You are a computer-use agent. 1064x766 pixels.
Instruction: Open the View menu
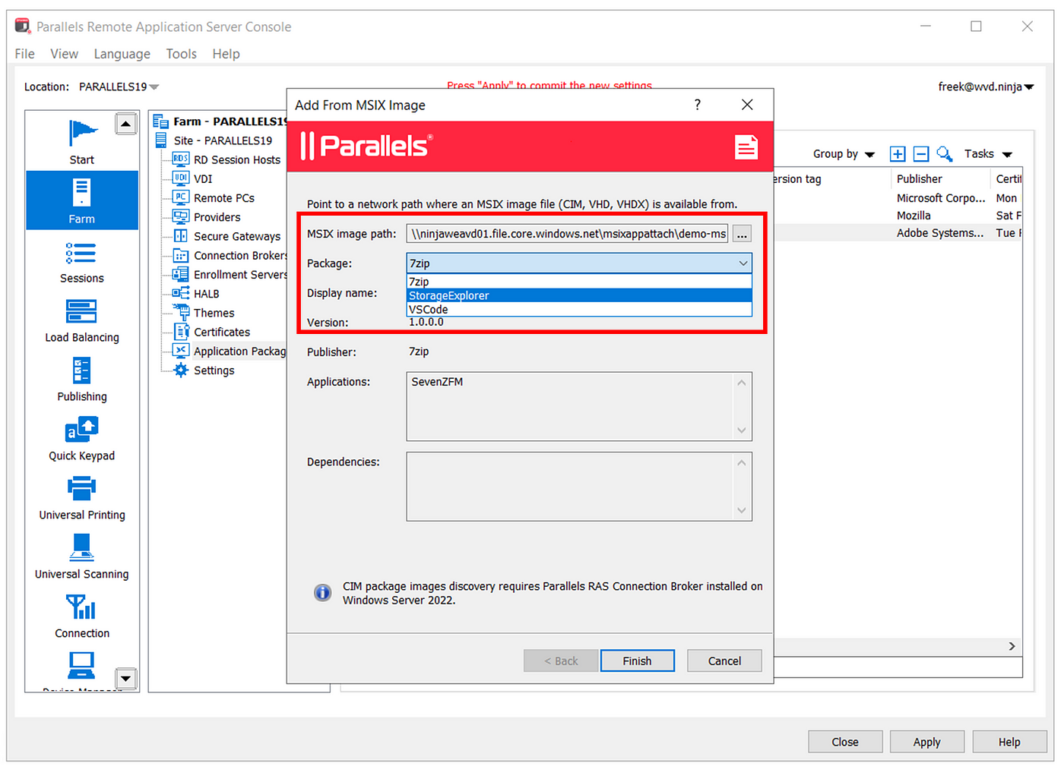(x=64, y=54)
